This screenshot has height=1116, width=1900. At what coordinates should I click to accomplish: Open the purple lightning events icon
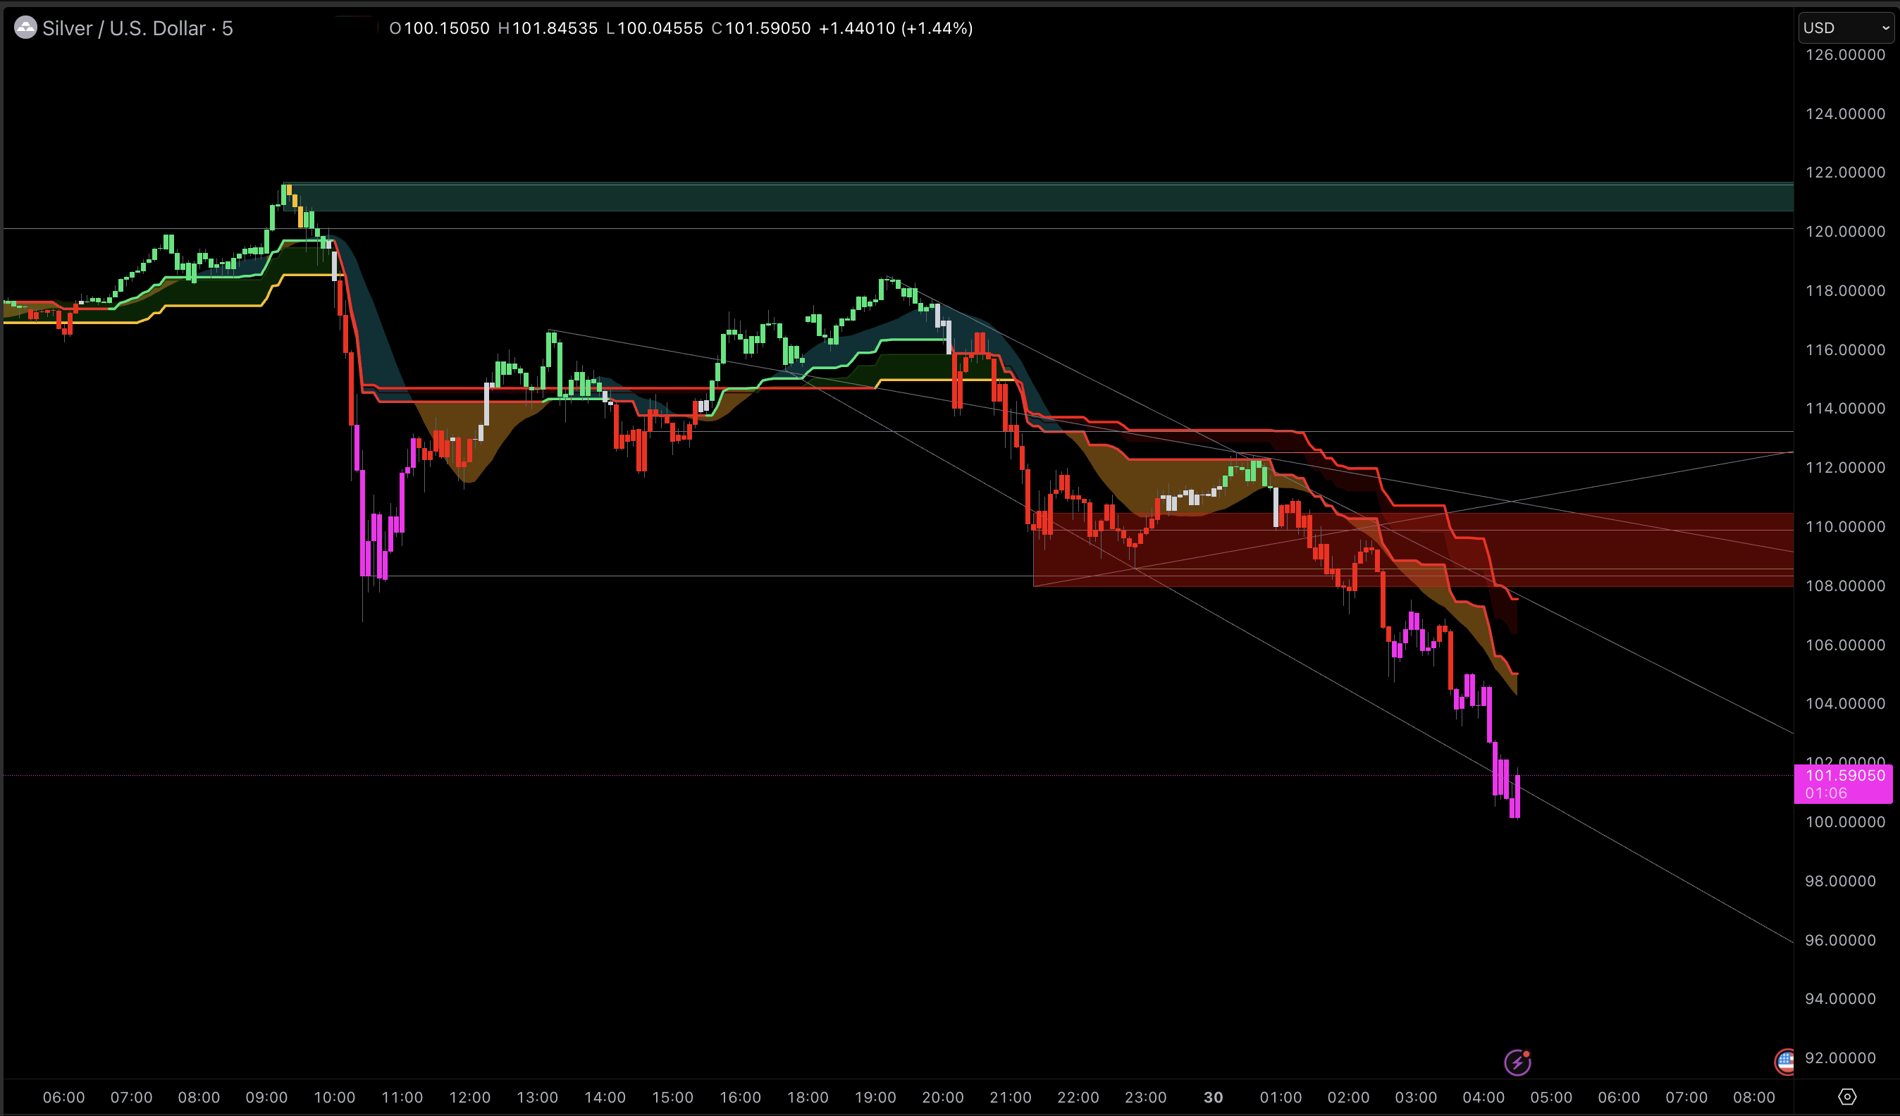coord(1517,1062)
